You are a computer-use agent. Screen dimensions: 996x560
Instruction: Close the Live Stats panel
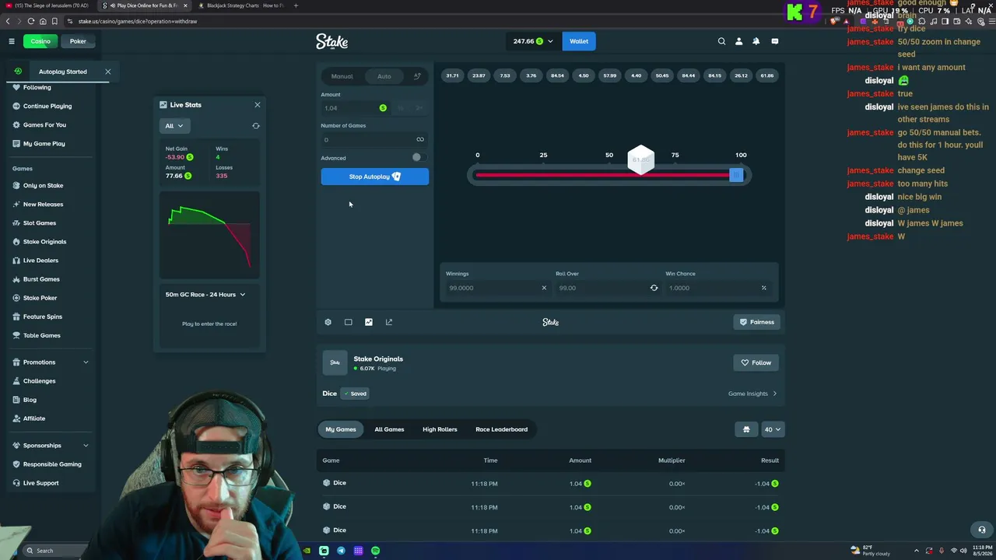tap(258, 104)
